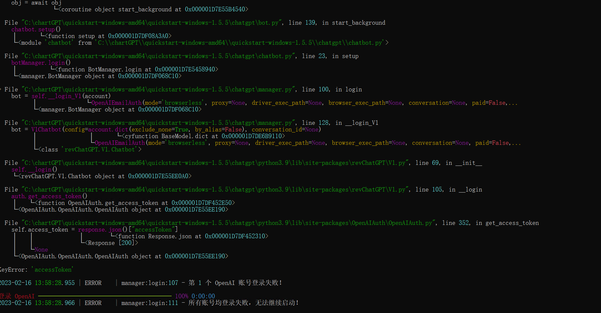Select the 'botManager.login()' code line
This screenshot has width=601, height=313.
pyautogui.click(x=41, y=63)
